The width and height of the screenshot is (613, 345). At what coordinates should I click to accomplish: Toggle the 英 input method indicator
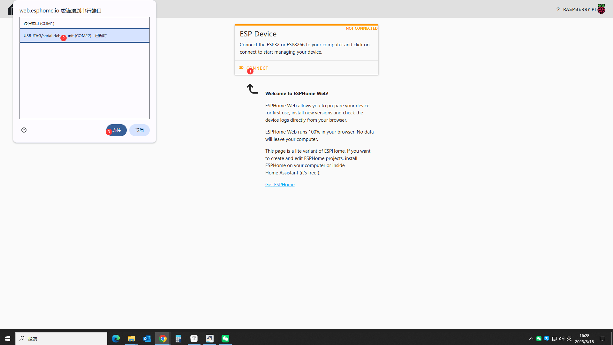[x=569, y=339]
